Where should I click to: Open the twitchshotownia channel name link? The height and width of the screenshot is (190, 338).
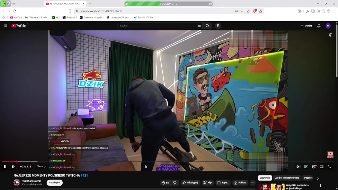click(32, 181)
